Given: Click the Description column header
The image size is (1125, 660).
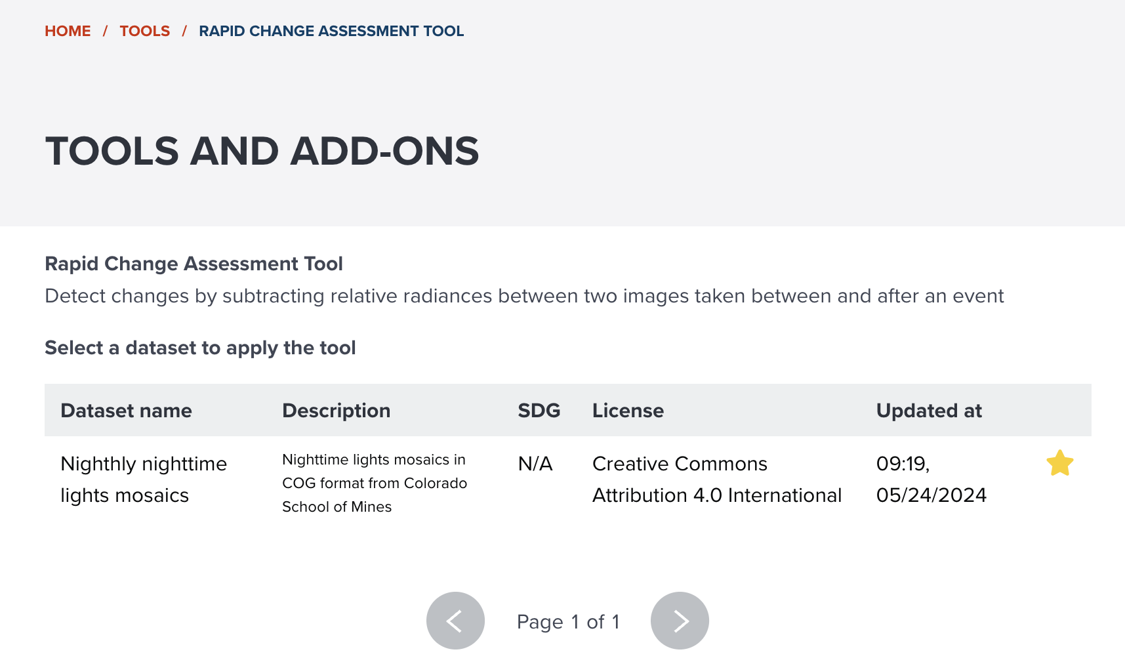Looking at the screenshot, I should pos(336,411).
